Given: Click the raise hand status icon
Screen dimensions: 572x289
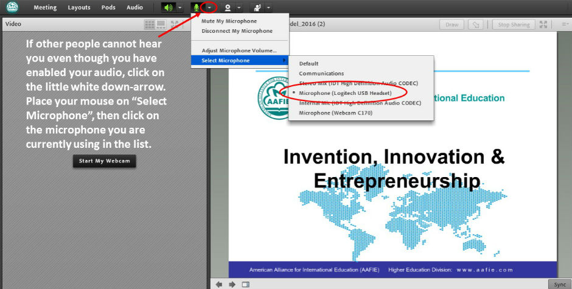Looking at the screenshot, I should pos(257,7).
